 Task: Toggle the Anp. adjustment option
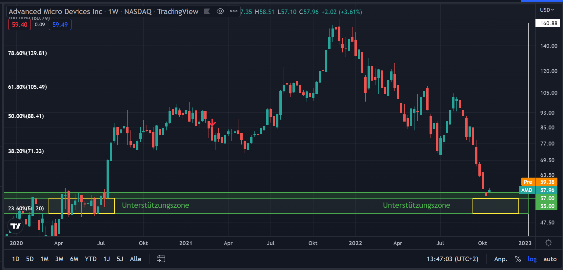pos(501,259)
